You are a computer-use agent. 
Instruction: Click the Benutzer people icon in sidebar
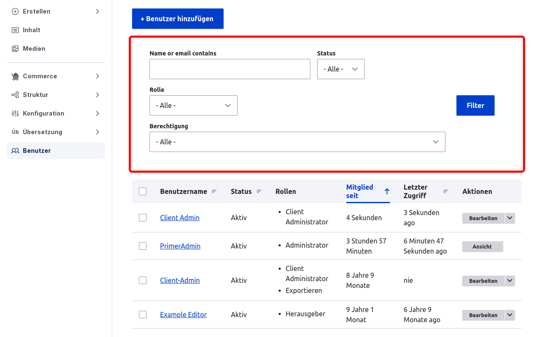tap(15, 151)
